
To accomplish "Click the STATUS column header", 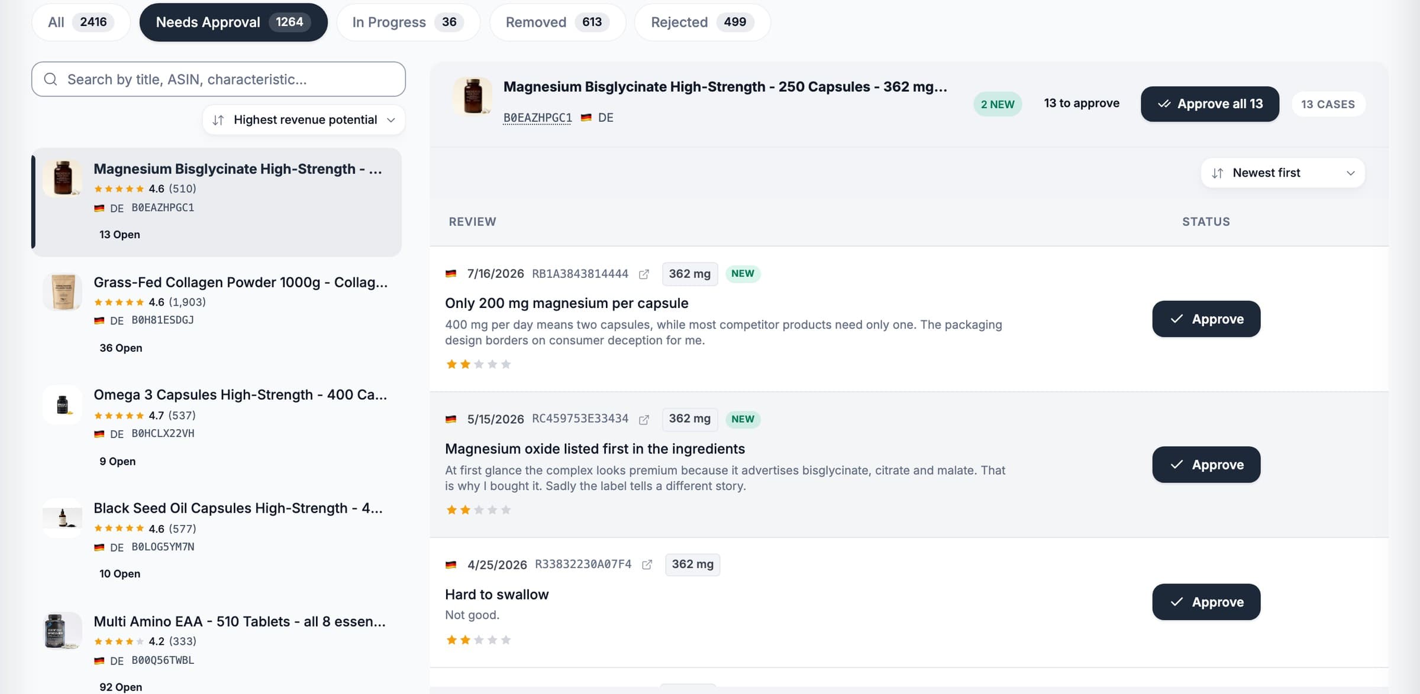I will point(1206,222).
